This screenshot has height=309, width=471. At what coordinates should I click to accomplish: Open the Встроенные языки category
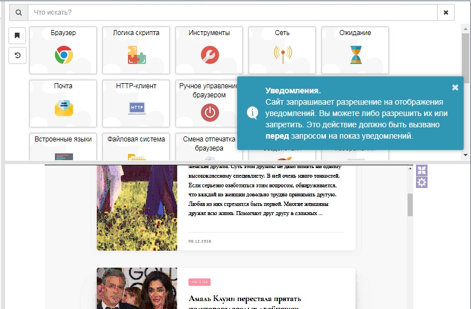pyautogui.click(x=63, y=147)
